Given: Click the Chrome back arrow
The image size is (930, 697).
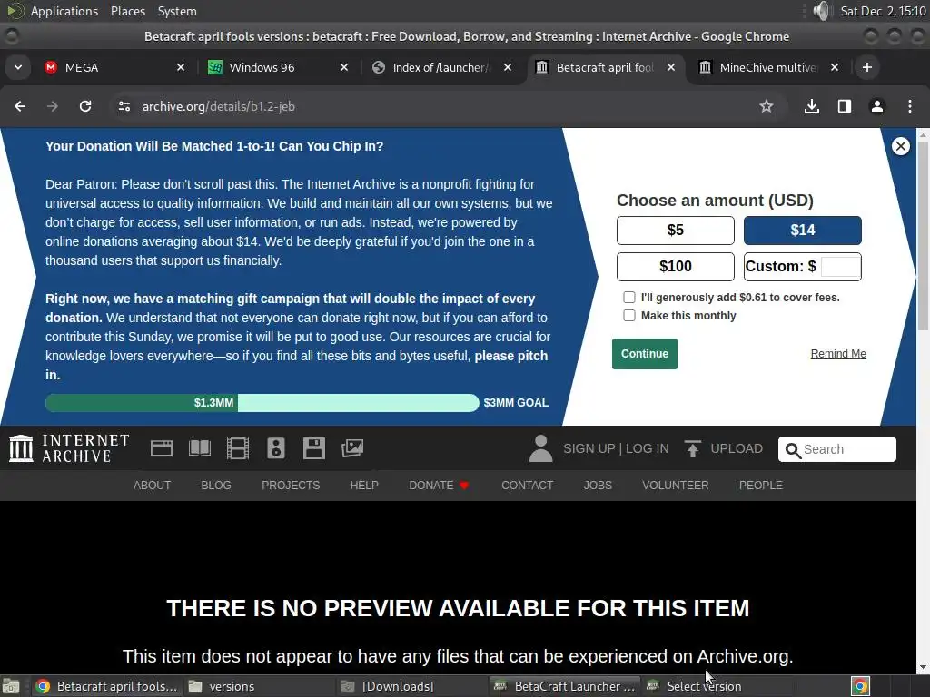Looking at the screenshot, I should 20,106.
